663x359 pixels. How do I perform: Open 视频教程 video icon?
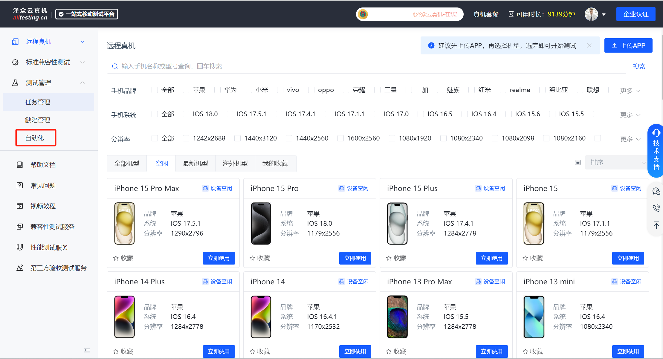[x=20, y=206]
